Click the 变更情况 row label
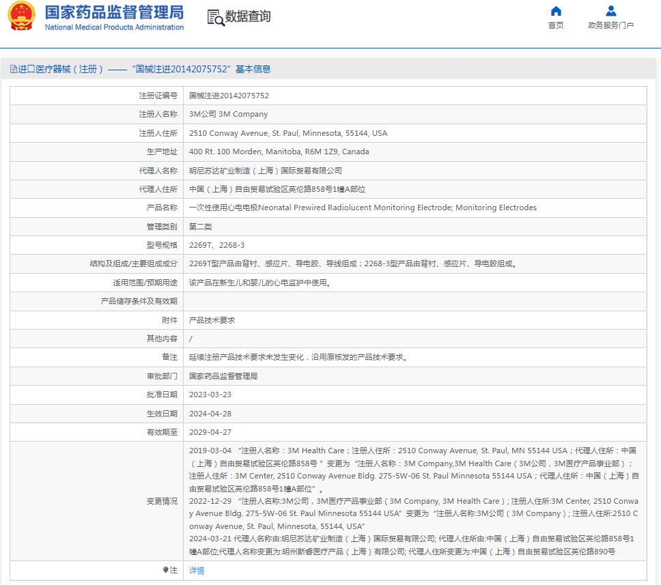 pyautogui.click(x=162, y=501)
